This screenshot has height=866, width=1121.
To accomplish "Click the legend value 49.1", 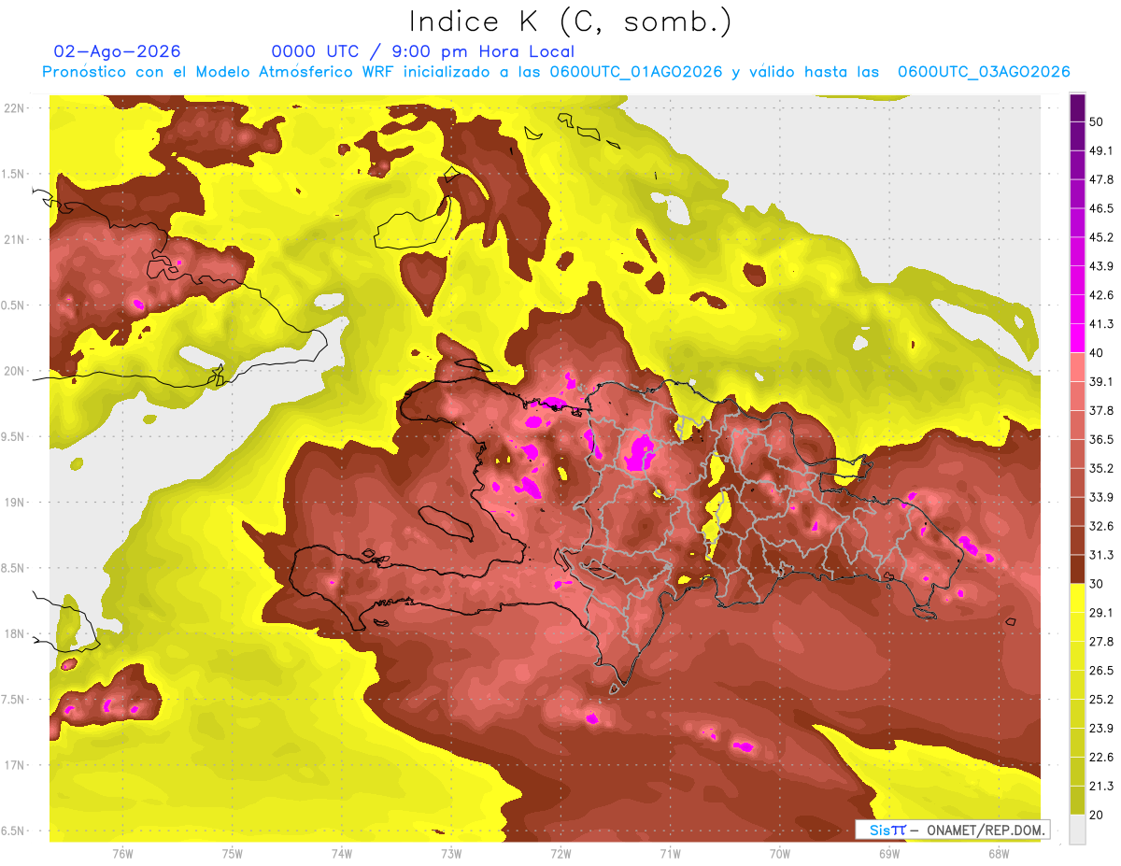I will coord(1101,150).
